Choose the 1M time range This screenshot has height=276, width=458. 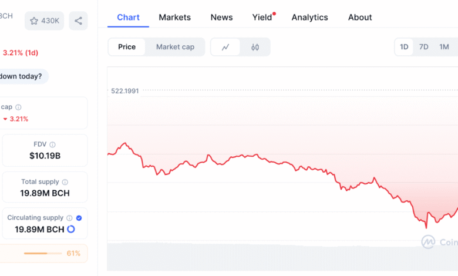444,47
